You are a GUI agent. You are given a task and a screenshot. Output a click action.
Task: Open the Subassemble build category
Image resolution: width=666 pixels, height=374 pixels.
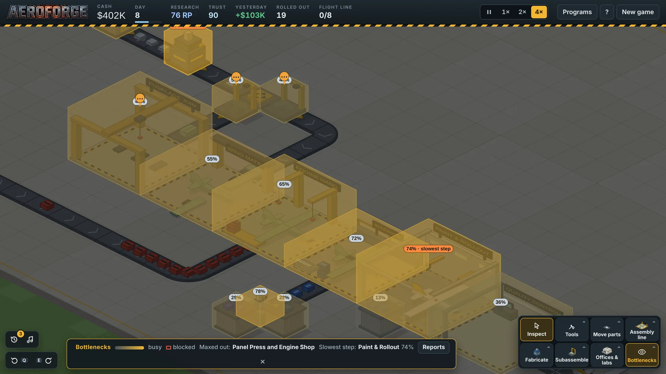[x=572, y=355]
